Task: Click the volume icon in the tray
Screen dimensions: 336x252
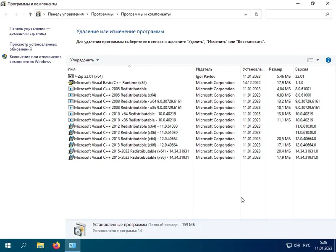Action: pos(297,245)
